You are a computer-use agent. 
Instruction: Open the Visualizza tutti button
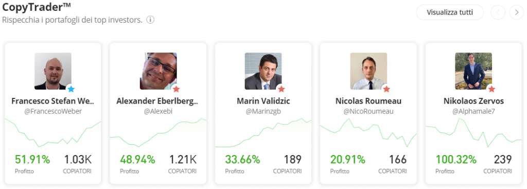pos(450,13)
